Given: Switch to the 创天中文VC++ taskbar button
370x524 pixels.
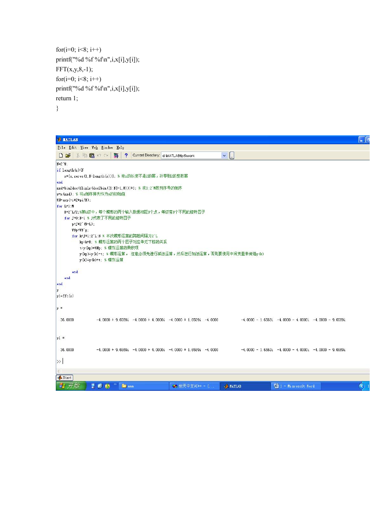Looking at the screenshot, I should click(194, 386).
